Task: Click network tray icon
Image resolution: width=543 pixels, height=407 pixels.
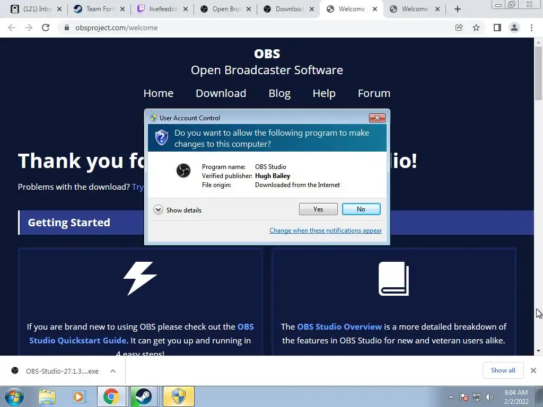Action: (x=477, y=397)
